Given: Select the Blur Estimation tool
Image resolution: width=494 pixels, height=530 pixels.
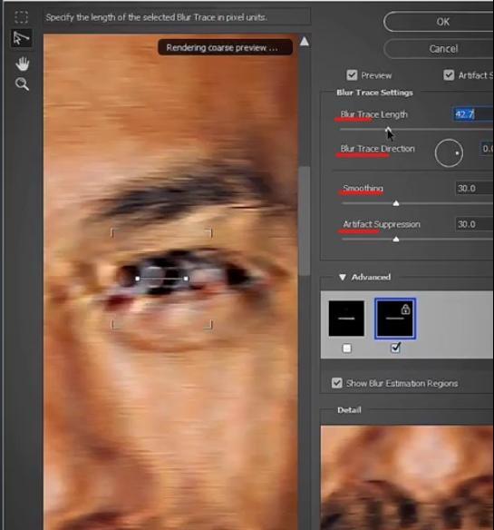Looking at the screenshot, I should [21, 17].
